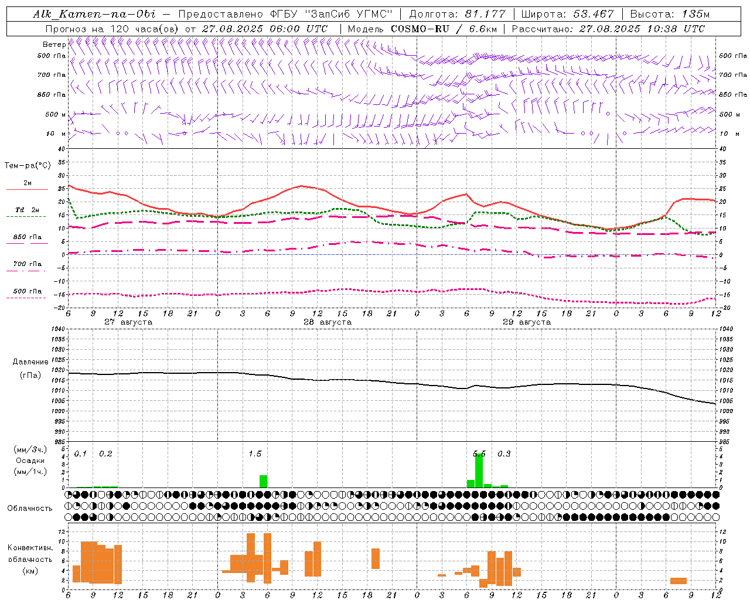The width and height of the screenshot is (750, 600).
Task: Click the green precipitation bar below 1.5
Action: [x=264, y=482]
